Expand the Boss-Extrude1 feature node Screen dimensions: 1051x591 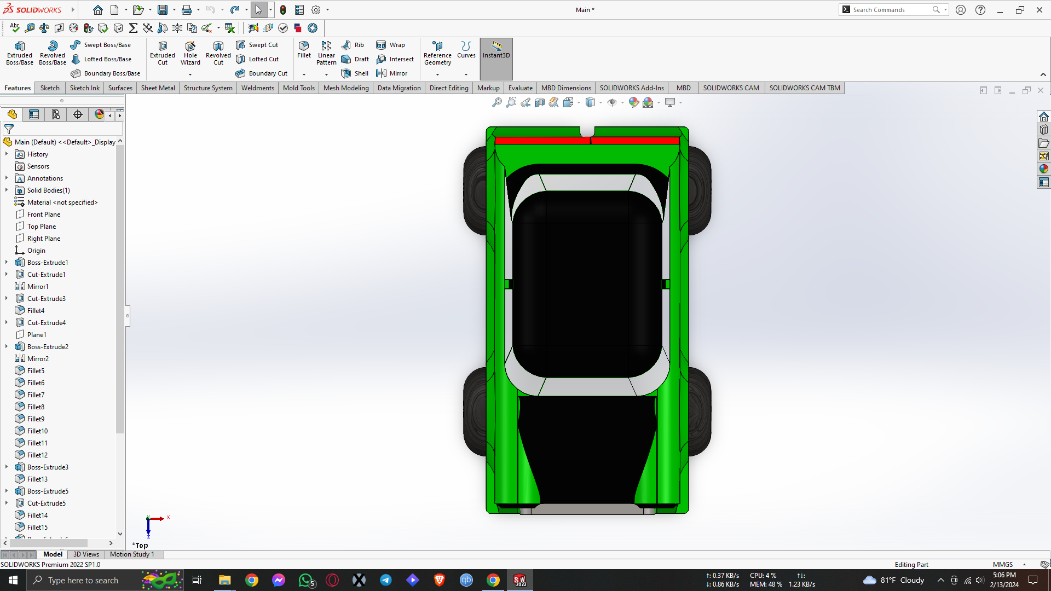click(x=7, y=263)
